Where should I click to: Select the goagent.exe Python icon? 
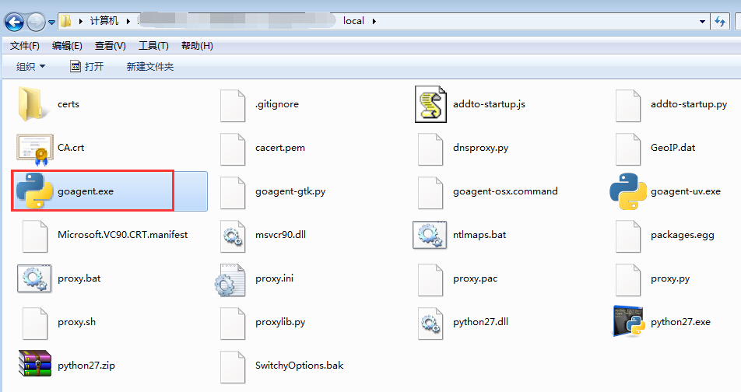point(34,191)
